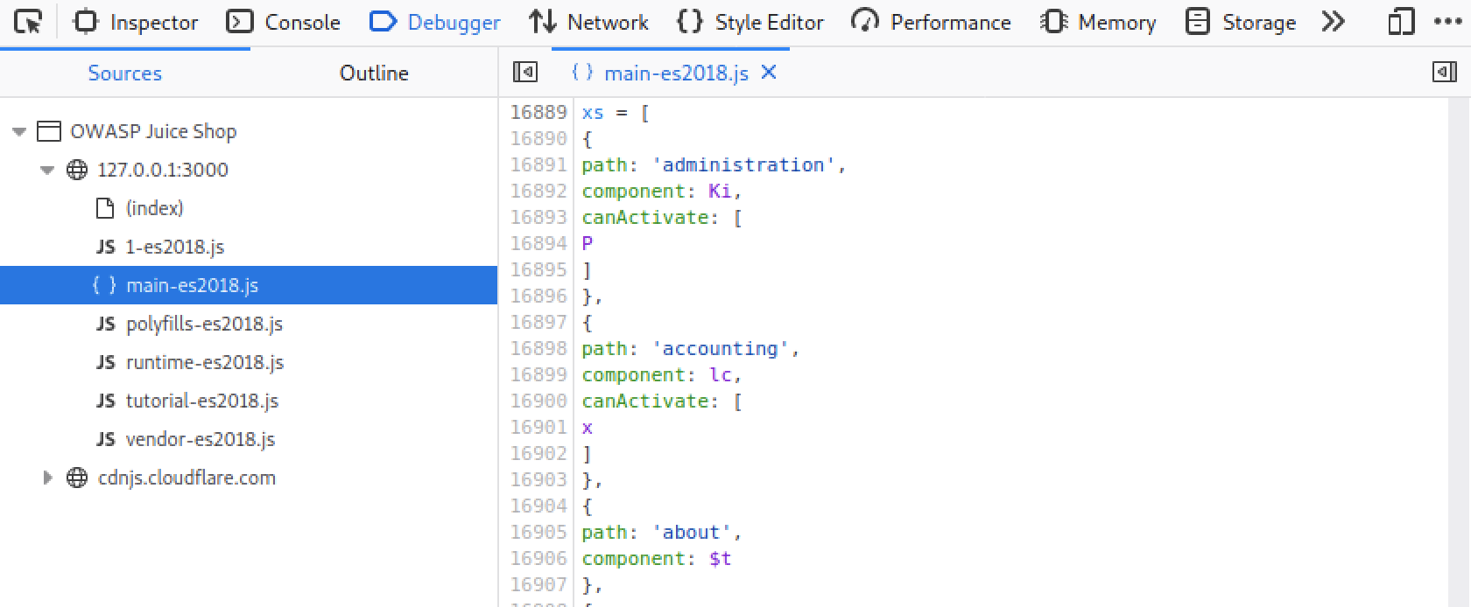
Task: Click the 'accounting' path string in code
Action: tap(720, 348)
